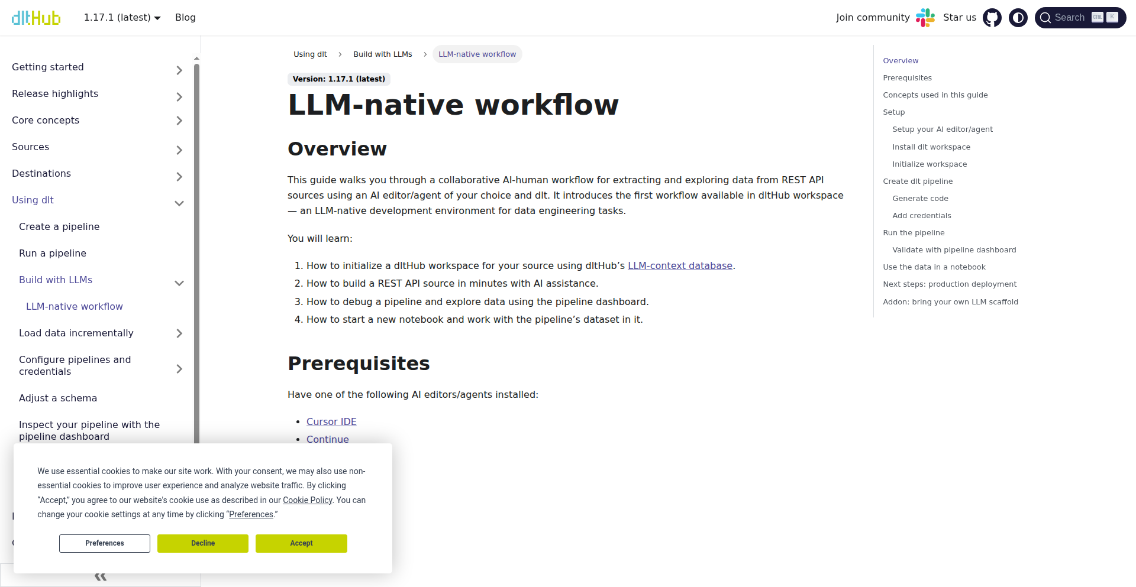The image size is (1136, 587).
Task: Jump to Prerequisites in table of contents
Action: pyautogui.click(x=907, y=78)
